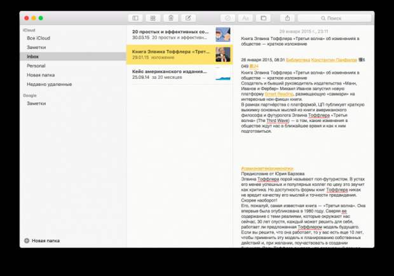The image size is (394, 276).
Task: Follow the Smart Reading link
Action: [x=279, y=94]
